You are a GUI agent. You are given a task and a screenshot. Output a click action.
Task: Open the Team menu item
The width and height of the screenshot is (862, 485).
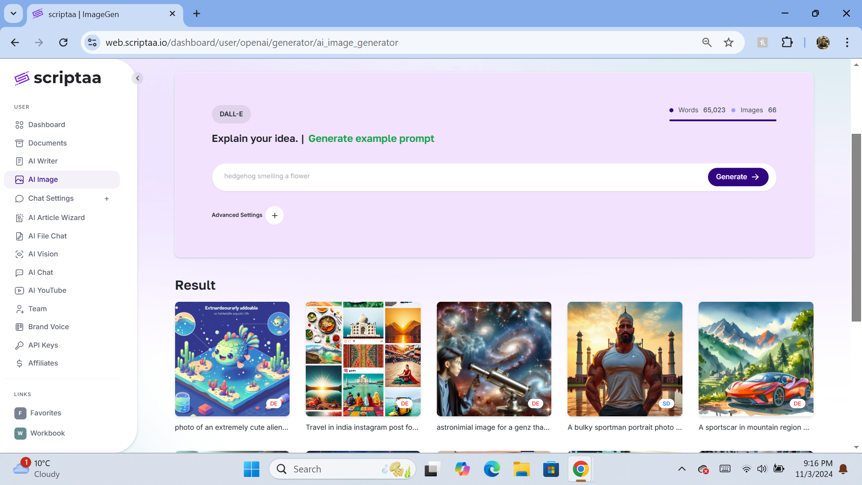click(37, 309)
